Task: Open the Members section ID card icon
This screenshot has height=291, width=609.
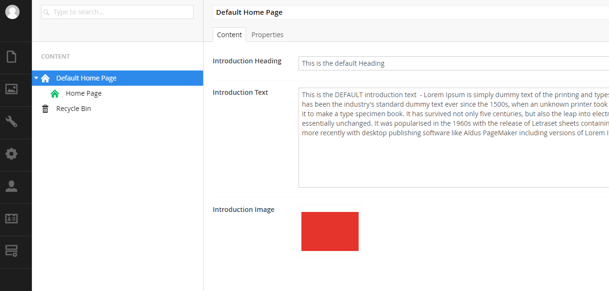Action: tap(11, 219)
